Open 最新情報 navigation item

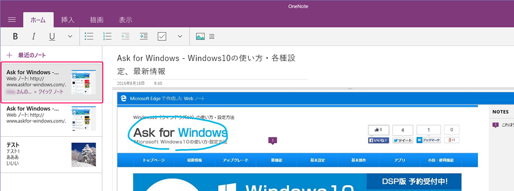click(194, 161)
